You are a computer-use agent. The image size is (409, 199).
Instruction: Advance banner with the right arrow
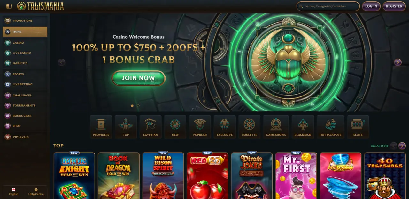(x=397, y=62)
